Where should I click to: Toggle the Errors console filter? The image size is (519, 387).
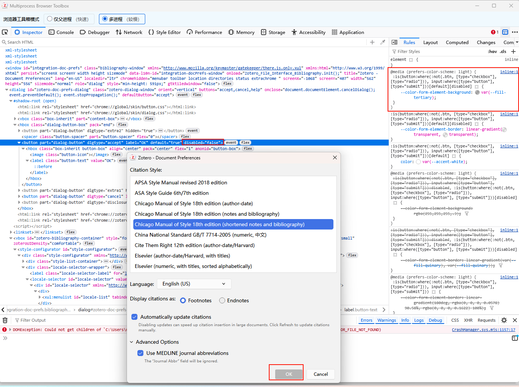(x=366, y=320)
